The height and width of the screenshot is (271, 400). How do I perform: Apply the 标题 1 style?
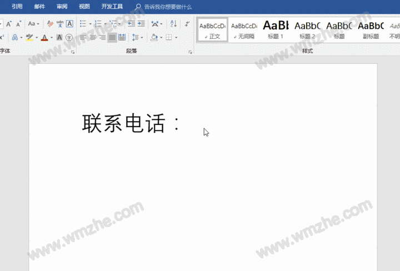pos(276,30)
